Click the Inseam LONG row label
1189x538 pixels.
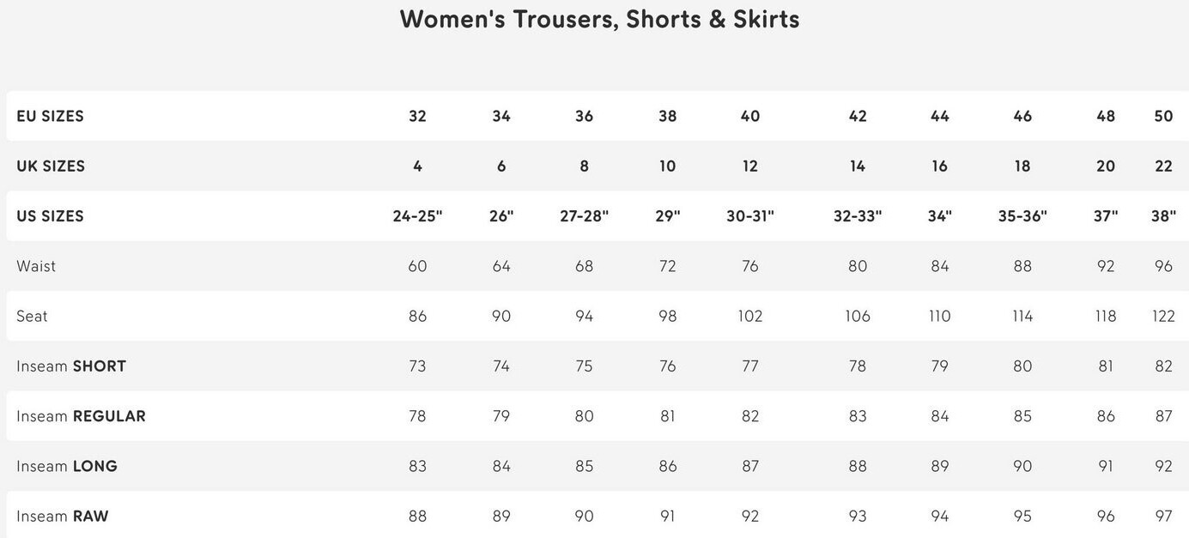67,466
